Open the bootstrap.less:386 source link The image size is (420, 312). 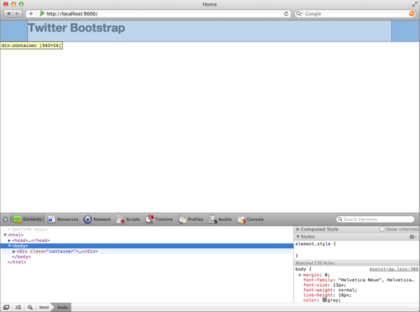[393, 269]
